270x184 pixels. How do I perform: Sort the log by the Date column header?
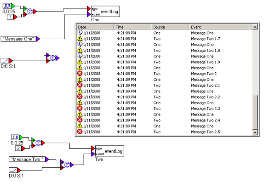pyautogui.click(x=95, y=27)
